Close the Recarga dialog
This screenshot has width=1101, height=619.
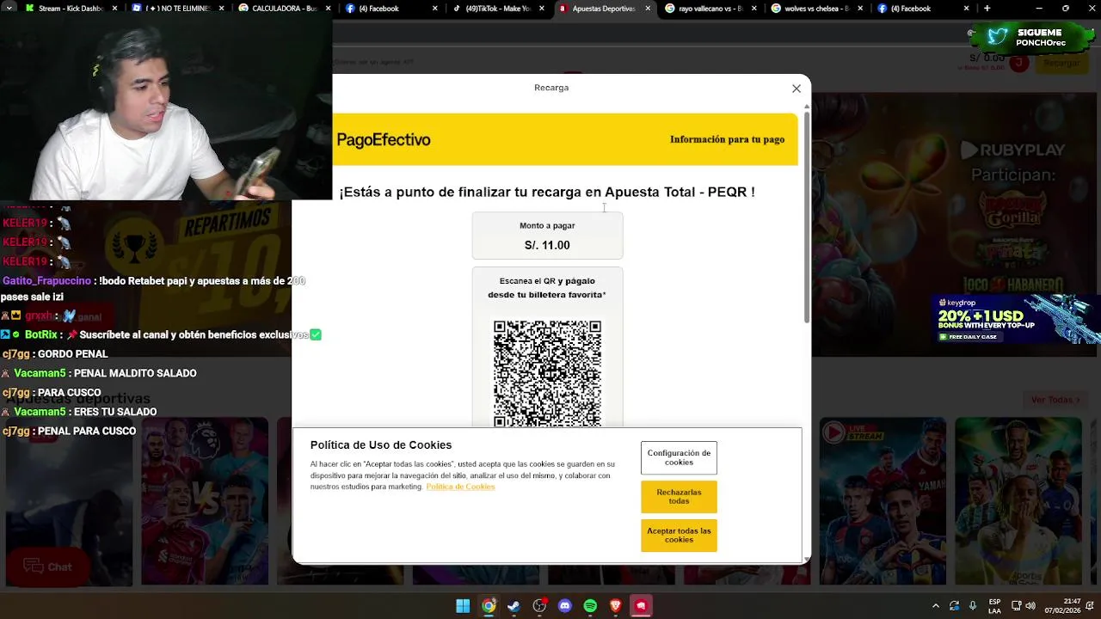[x=797, y=89]
